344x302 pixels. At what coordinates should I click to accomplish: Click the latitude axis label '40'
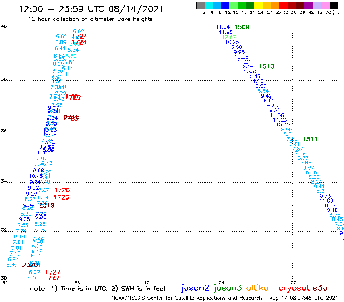[x=4, y=26]
